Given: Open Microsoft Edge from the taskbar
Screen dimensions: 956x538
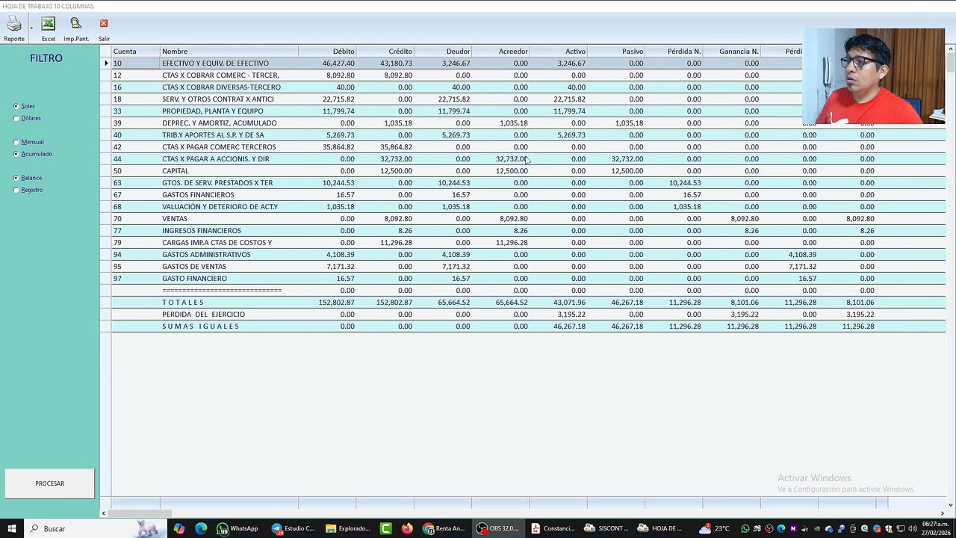Looking at the screenshot, I should pos(201,528).
